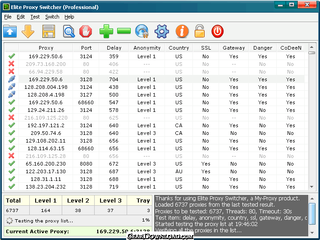Select proxy 122.203.17.130 row
The image size is (320, 240).
[154, 171]
